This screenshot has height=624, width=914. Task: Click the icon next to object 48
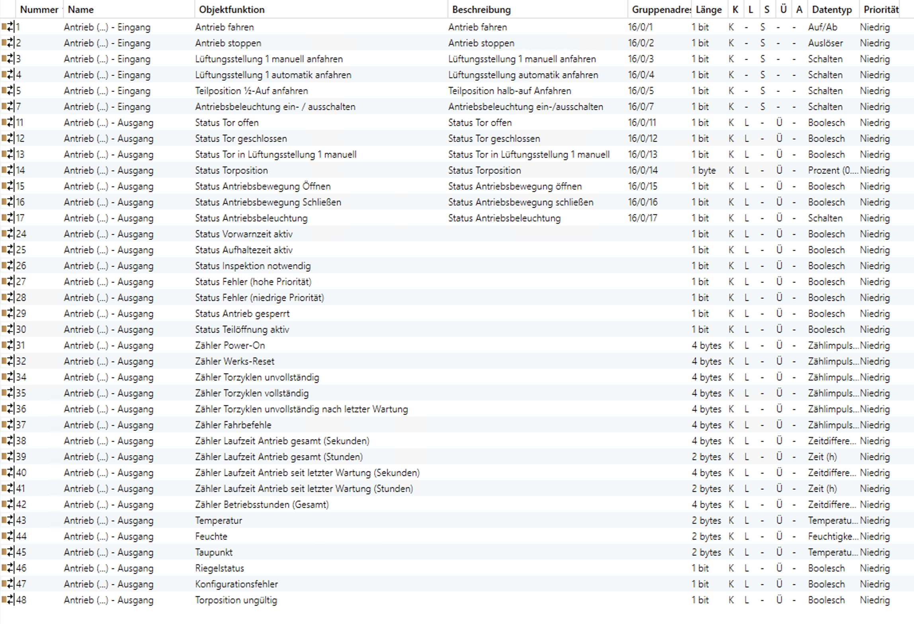pos(7,600)
